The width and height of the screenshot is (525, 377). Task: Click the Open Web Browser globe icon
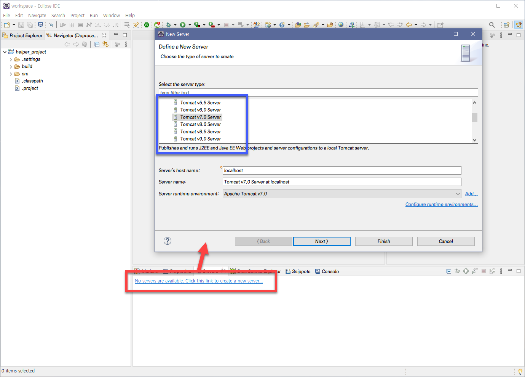point(341,25)
